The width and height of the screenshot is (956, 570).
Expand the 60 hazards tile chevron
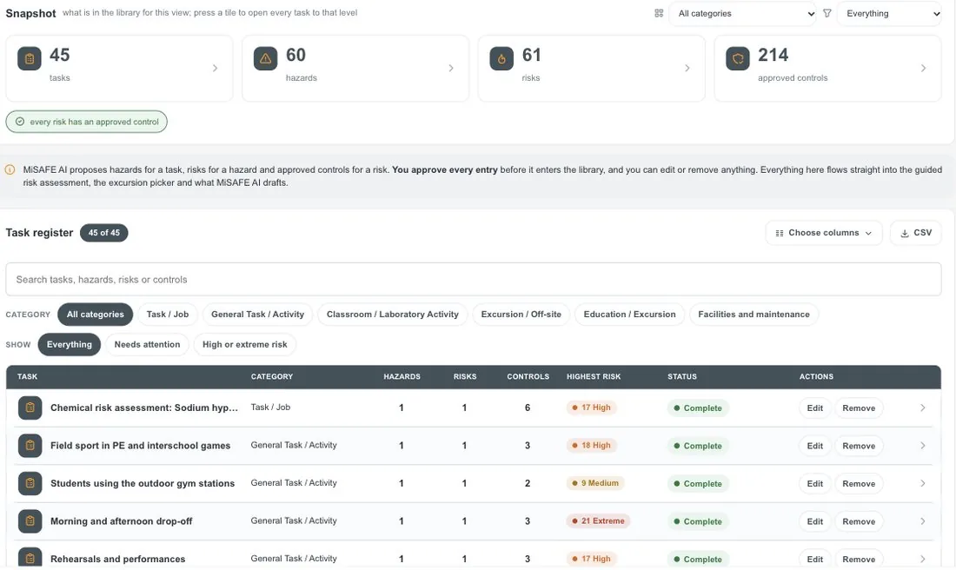tap(450, 69)
